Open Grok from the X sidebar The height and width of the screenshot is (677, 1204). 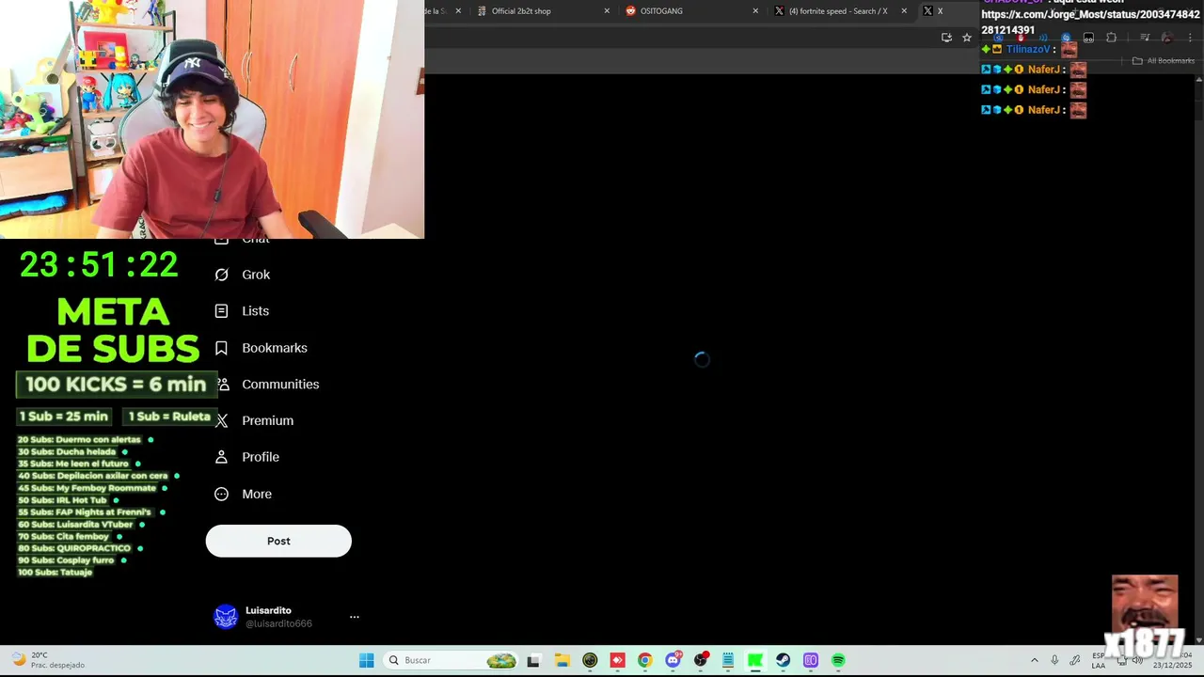(x=243, y=275)
